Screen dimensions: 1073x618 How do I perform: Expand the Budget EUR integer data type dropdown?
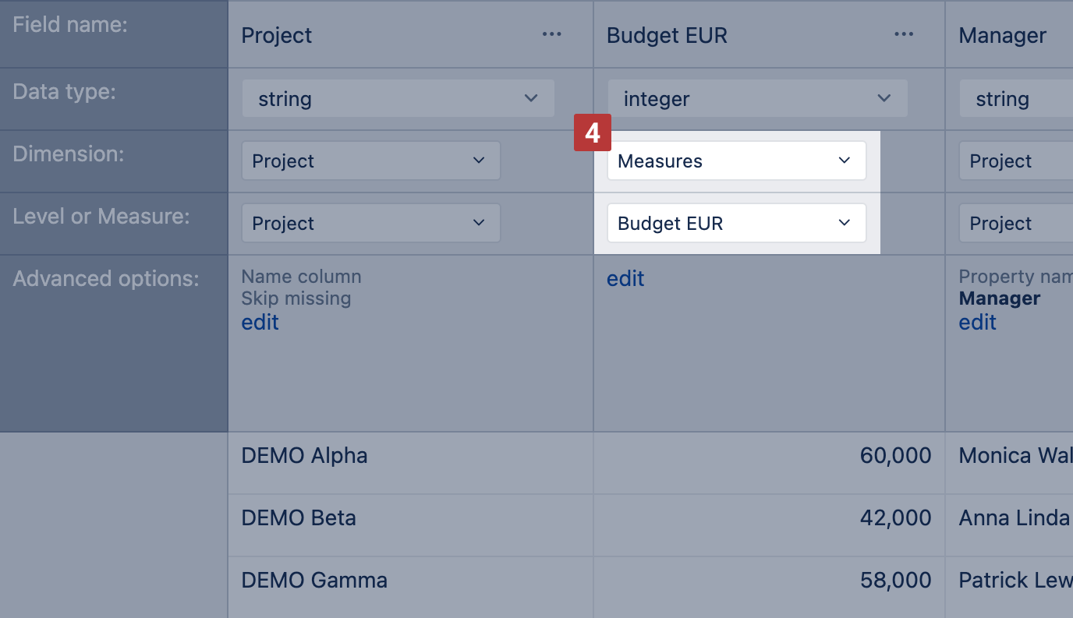click(757, 99)
